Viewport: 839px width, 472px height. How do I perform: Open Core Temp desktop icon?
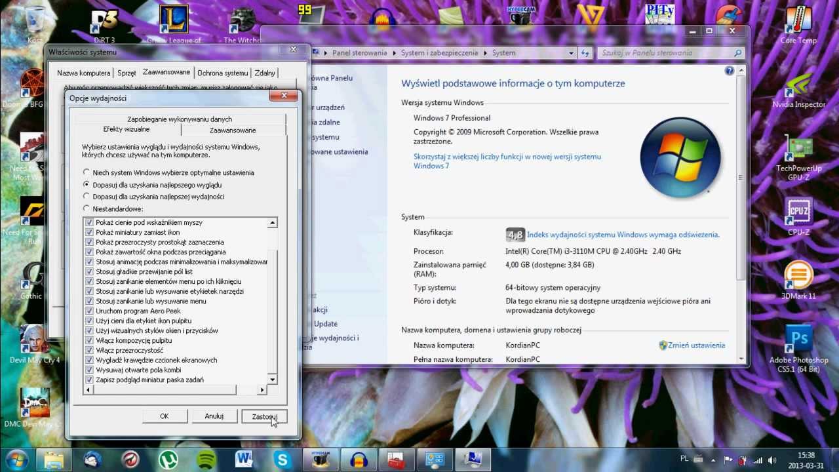(798, 25)
